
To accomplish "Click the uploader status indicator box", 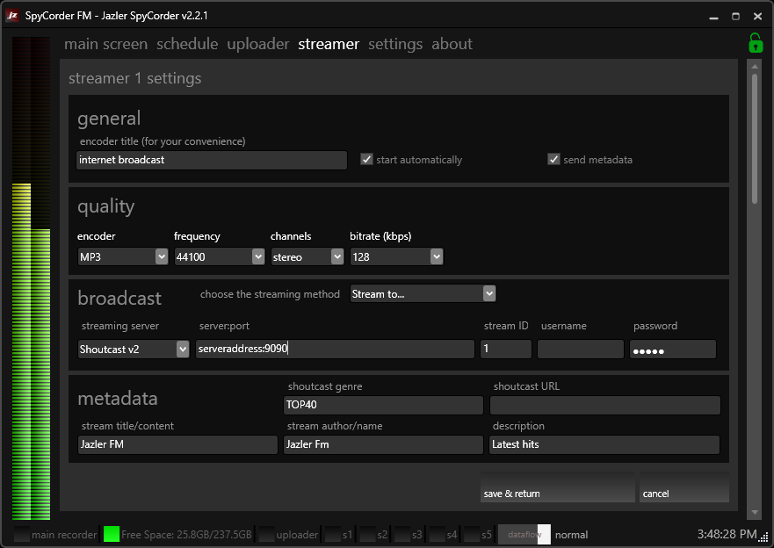I will click(266, 534).
